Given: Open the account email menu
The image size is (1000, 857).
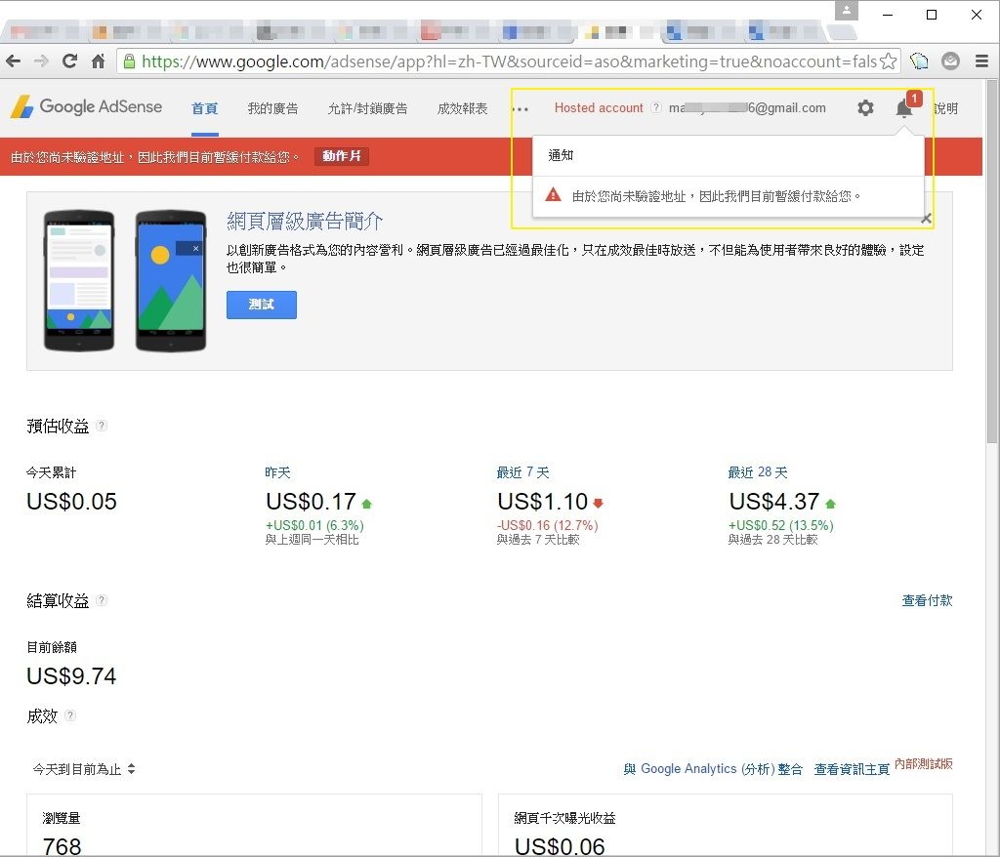Looking at the screenshot, I should (747, 107).
